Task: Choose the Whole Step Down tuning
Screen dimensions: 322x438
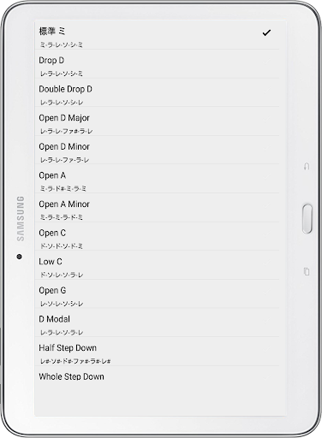Action: (157, 376)
